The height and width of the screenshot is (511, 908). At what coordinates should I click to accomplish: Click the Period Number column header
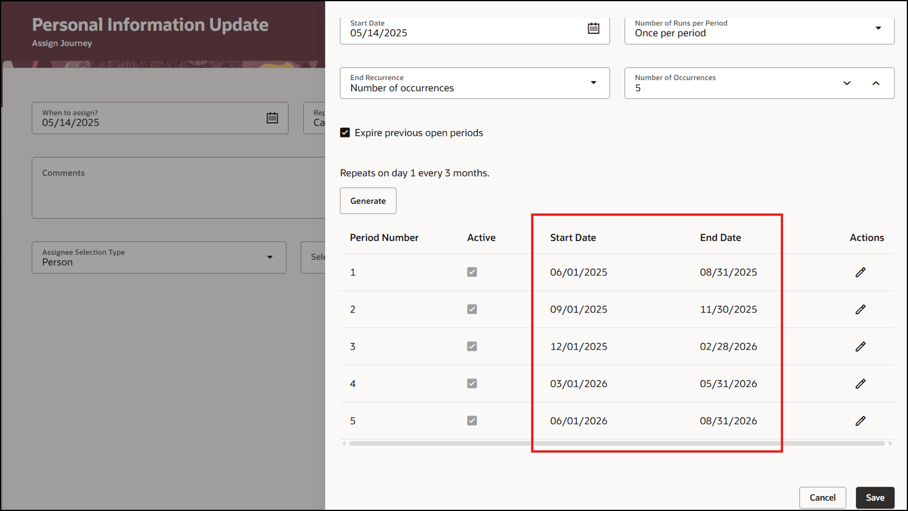click(x=384, y=238)
